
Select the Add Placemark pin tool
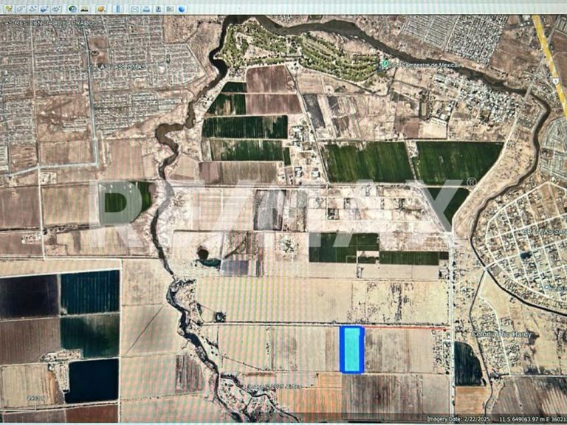pos(8,9)
